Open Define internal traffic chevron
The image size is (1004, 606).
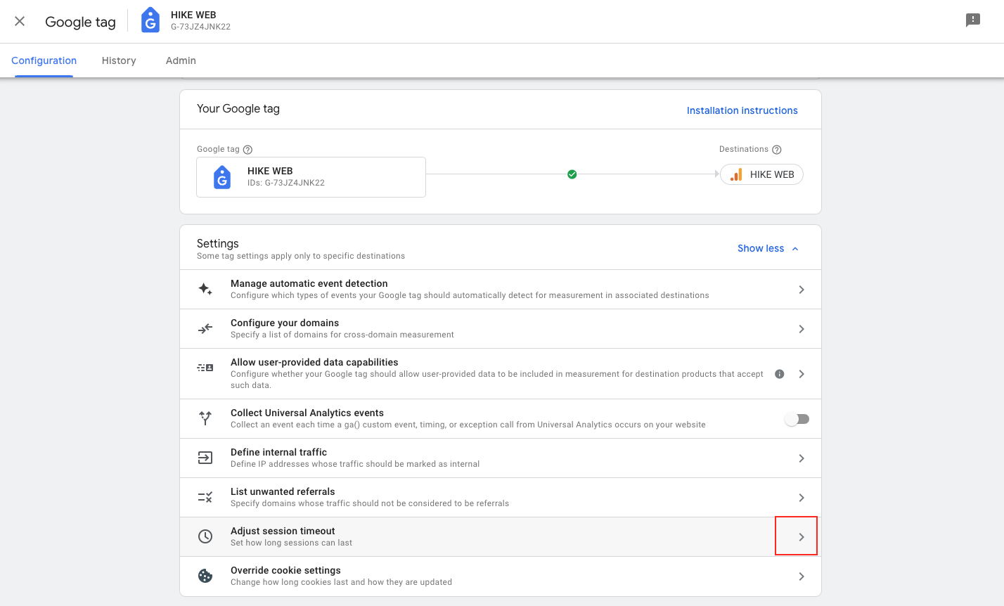[802, 458]
